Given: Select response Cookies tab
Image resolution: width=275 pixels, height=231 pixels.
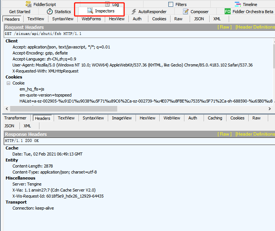Looking at the screenshot, I should coord(237,118).
